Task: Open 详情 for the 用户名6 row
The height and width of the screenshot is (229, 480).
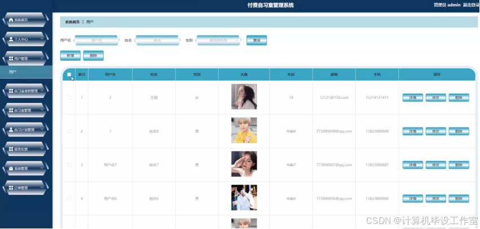Action: click(x=413, y=199)
